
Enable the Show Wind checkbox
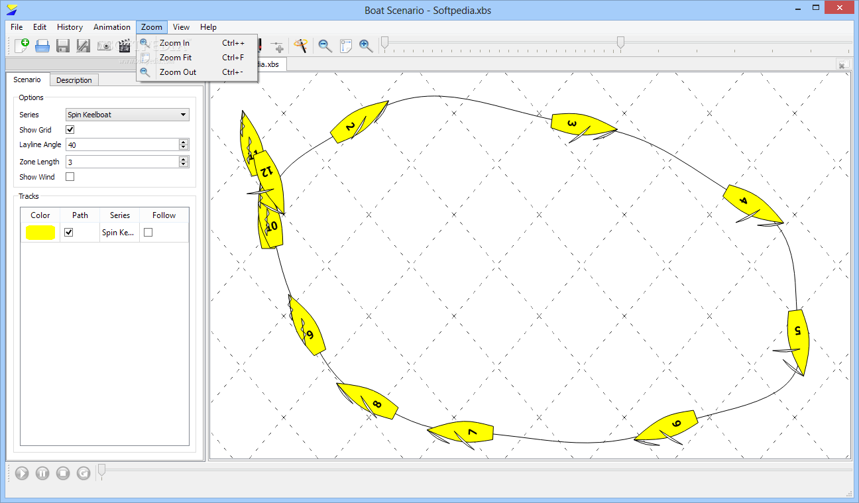[70, 177]
